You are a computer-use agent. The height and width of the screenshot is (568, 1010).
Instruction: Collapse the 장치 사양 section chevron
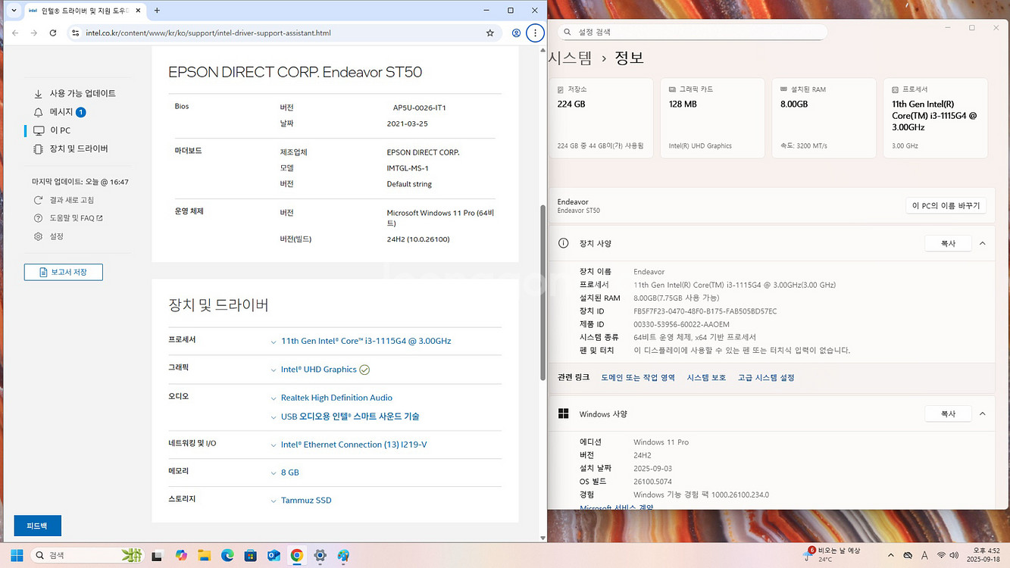click(982, 244)
